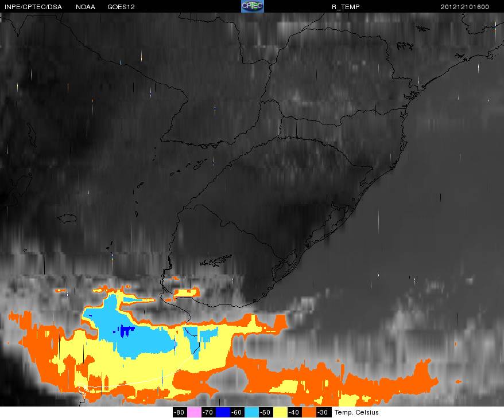
Task: Click the CPTEC logo in the header
Action: pyautogui.click(x=253, y=6)
